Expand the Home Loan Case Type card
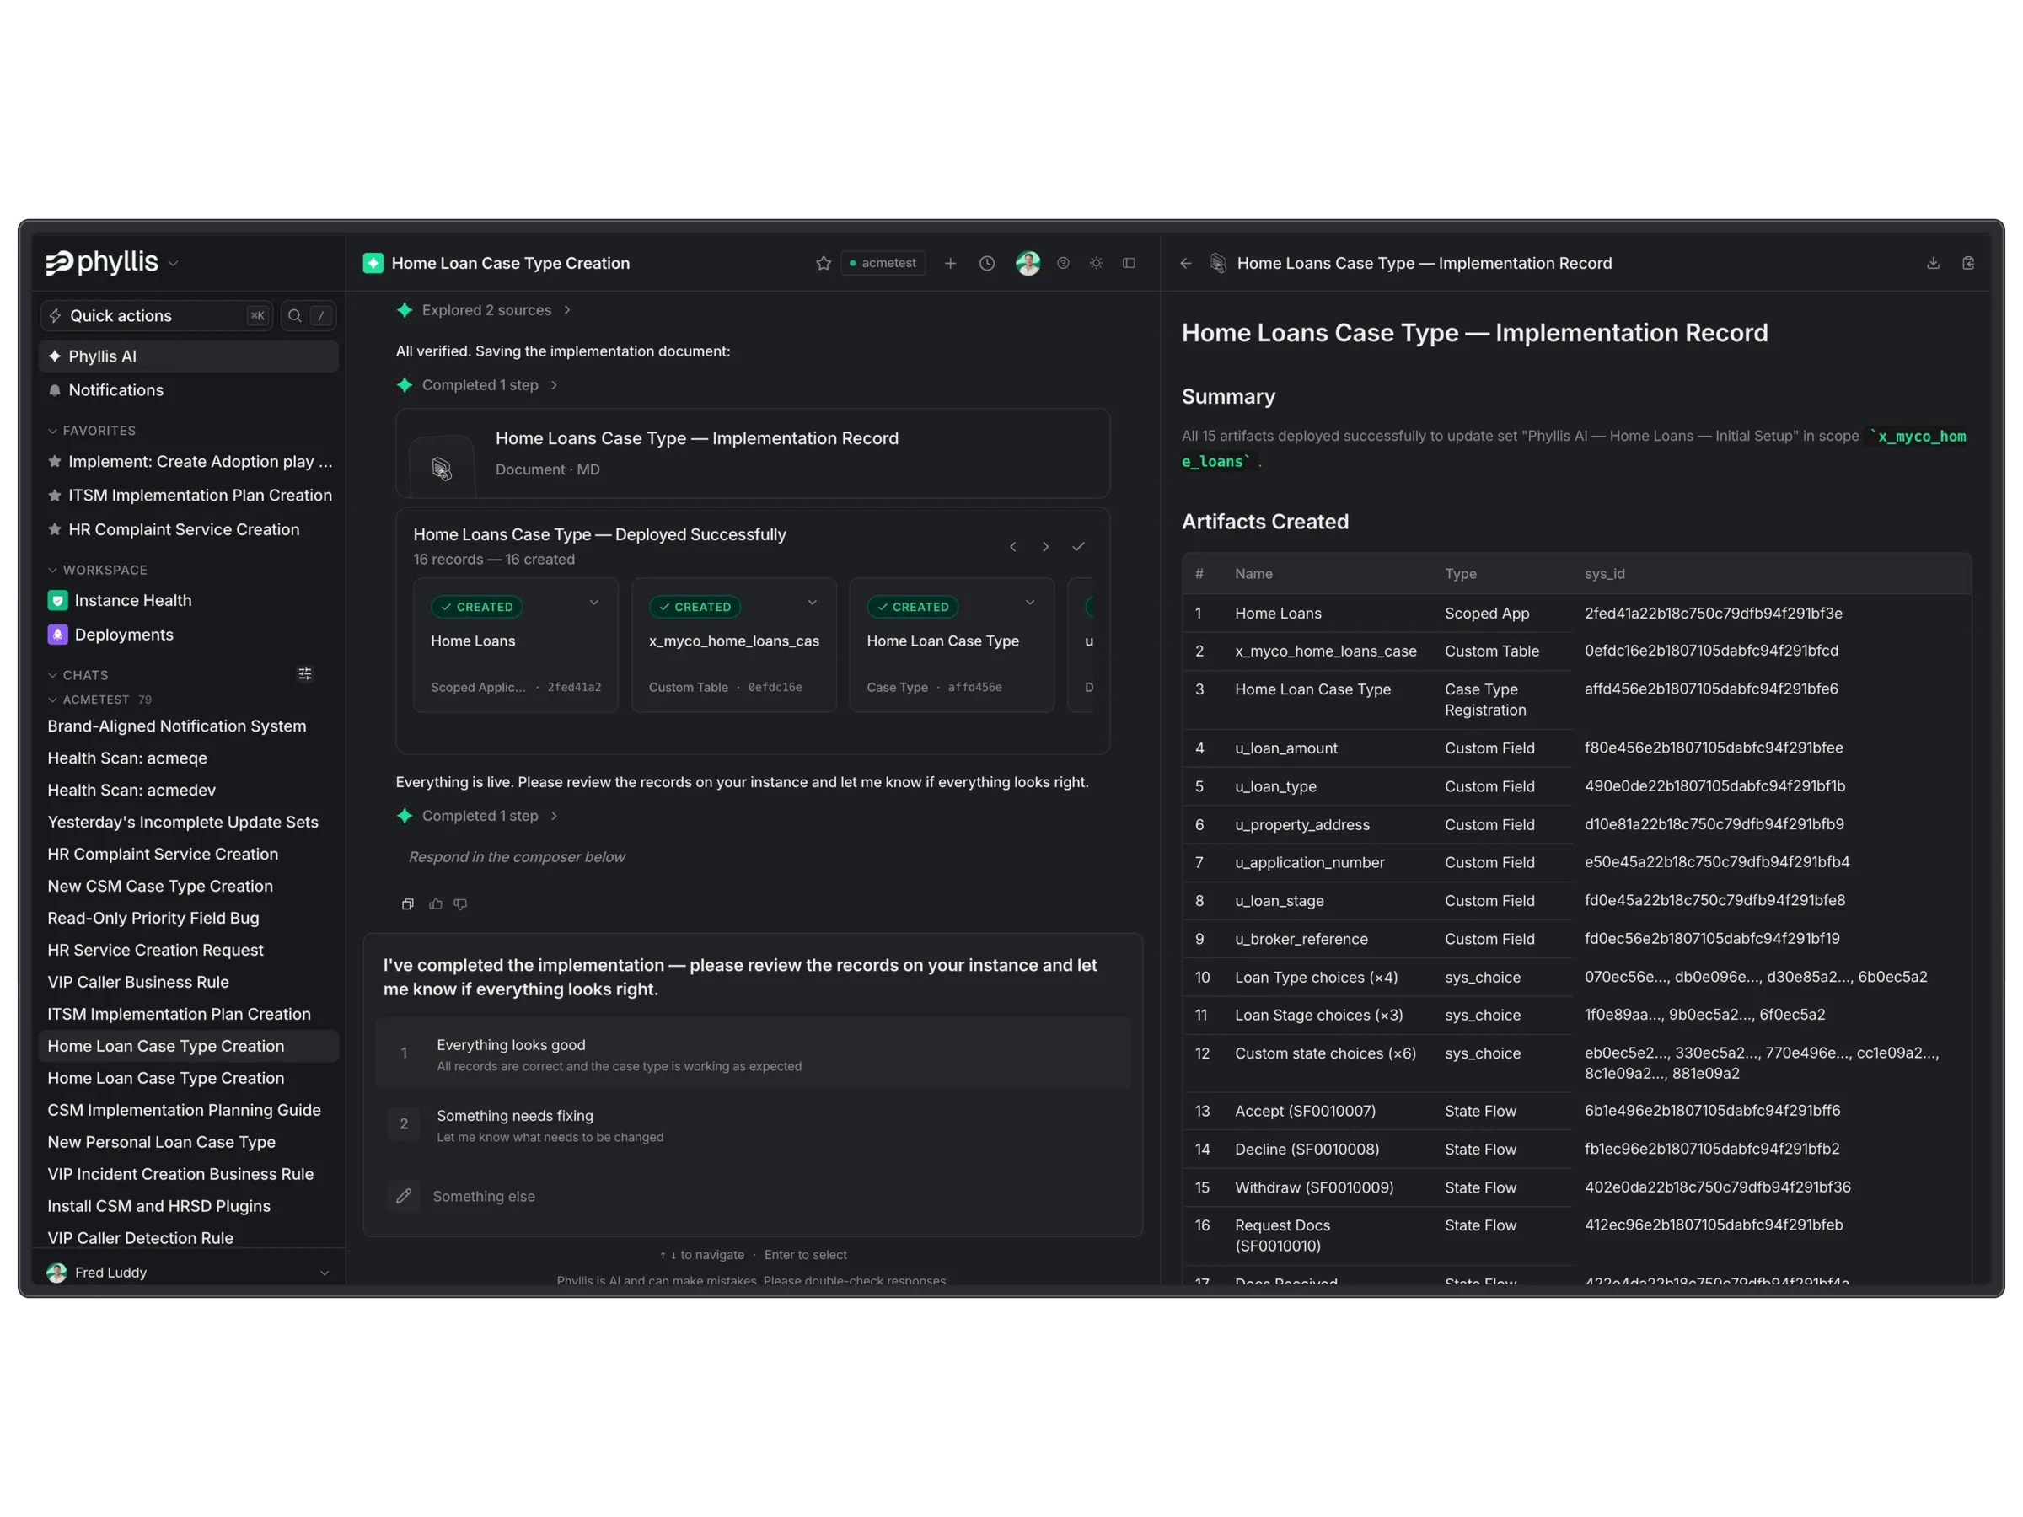Viewport: 2023px width, 1517px height. tap(1030, 603)
